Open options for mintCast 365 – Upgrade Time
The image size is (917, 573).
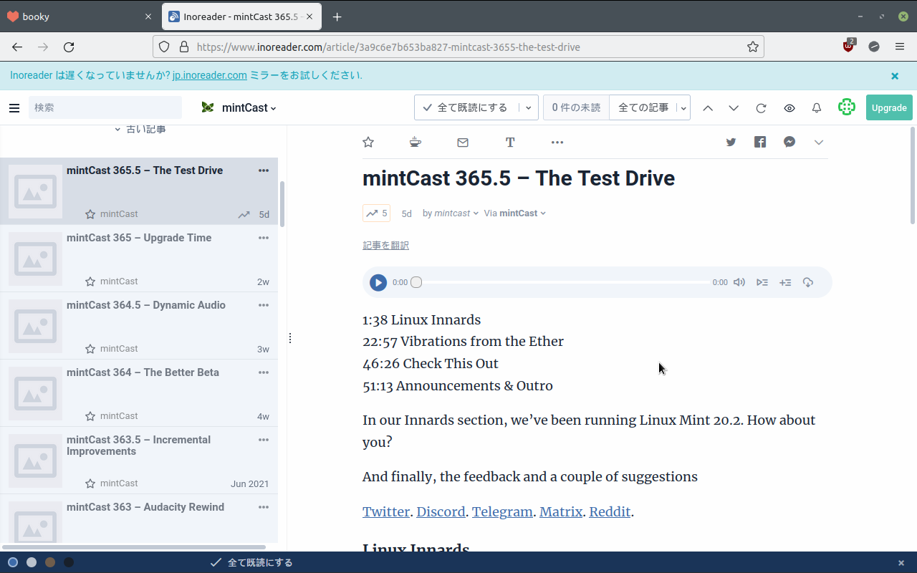click(264, 238)
